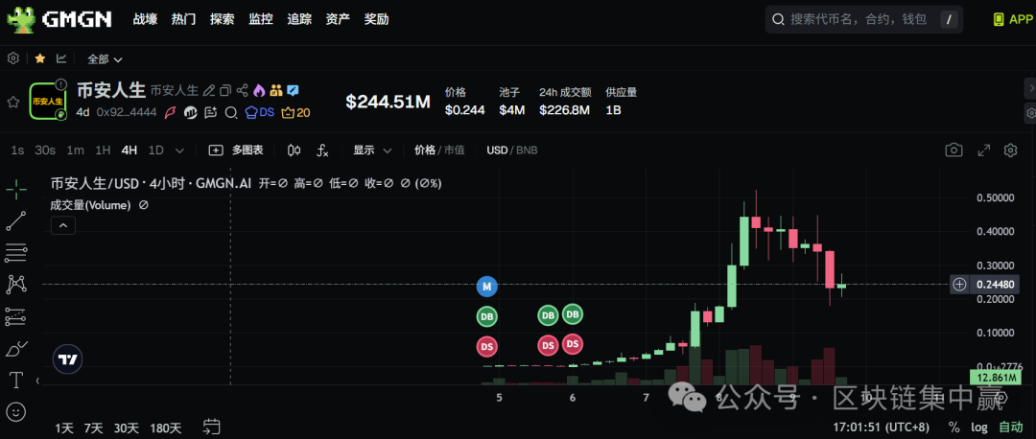The width and height of the screenshot is (1036, 439).
Task: Toggle log scale on price axis
Action: pos(978,427)
